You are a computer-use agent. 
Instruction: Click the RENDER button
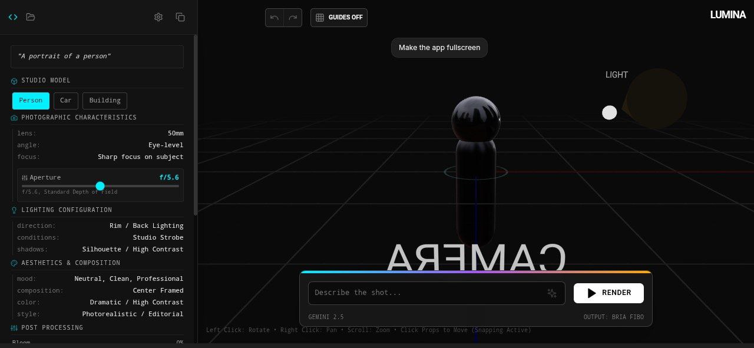(x=609, y=293)
